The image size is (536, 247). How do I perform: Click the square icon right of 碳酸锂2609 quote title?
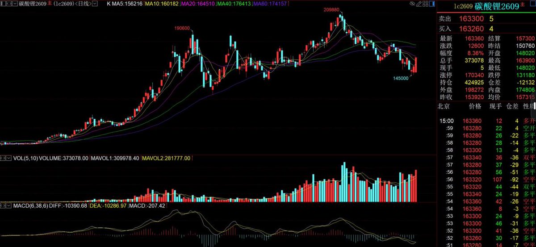(532, 4)
